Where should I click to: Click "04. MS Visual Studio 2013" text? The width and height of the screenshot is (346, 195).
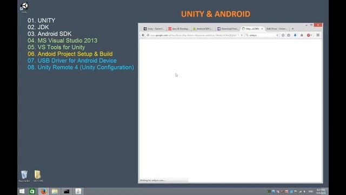(63, 41)
